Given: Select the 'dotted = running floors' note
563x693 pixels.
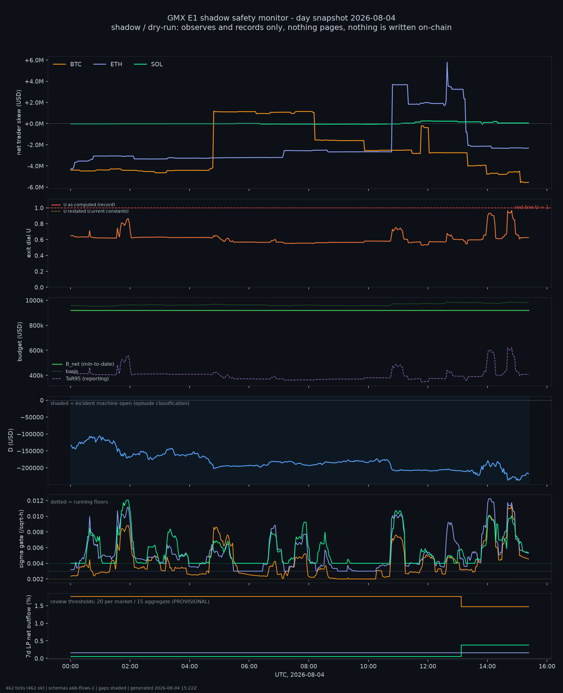Looking at the screenshot, I should click(x=79, y=502).
